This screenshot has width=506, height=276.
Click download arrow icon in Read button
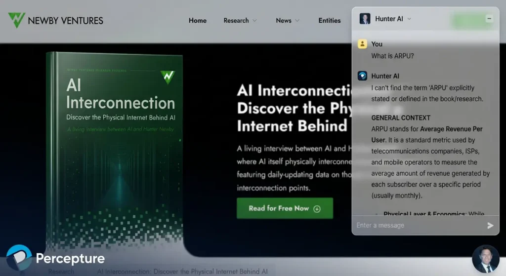coord(317,209)
